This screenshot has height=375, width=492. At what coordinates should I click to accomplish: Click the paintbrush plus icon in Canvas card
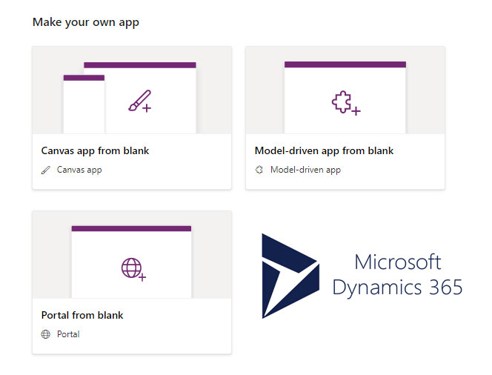[139, 101]
